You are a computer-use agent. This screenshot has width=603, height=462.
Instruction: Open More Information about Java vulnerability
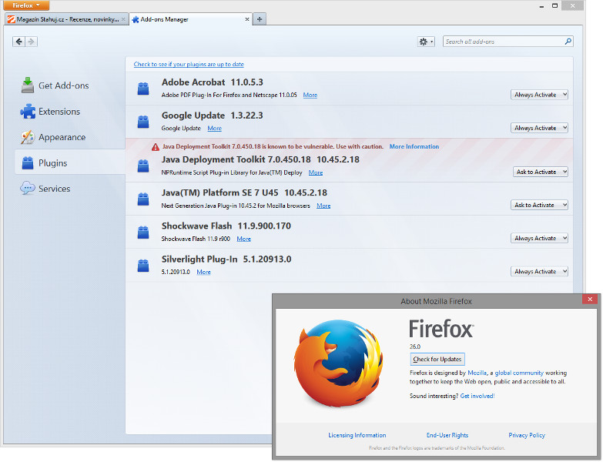[x=414, y=146]
